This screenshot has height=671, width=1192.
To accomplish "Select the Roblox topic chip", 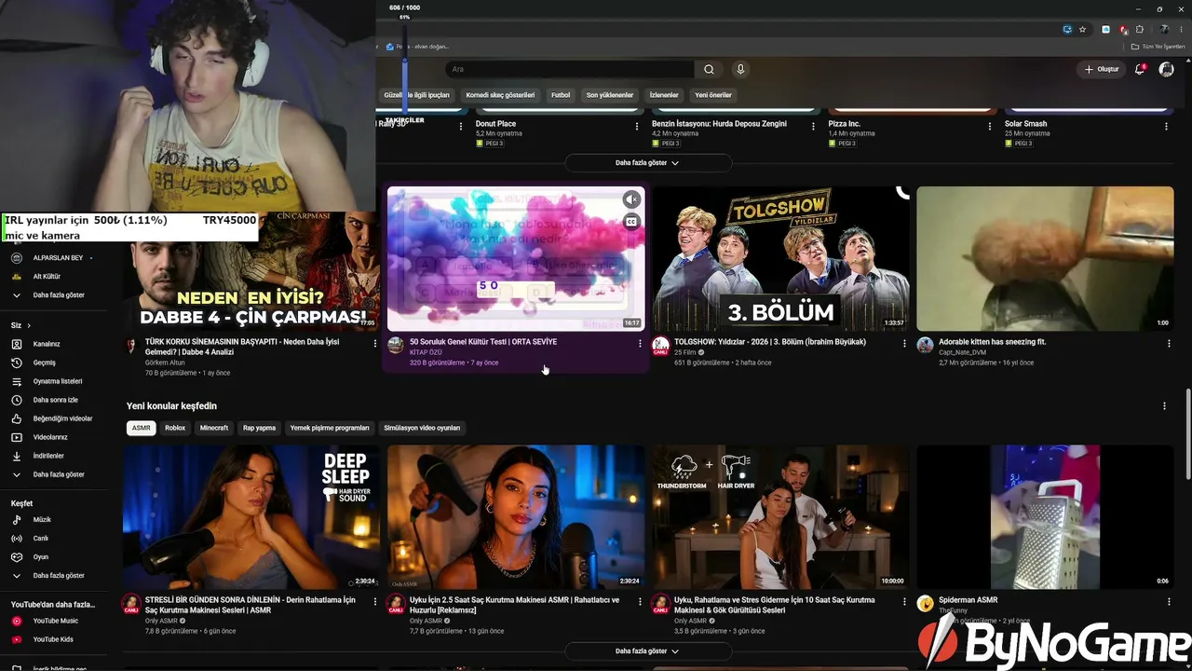I will (175, 428).
